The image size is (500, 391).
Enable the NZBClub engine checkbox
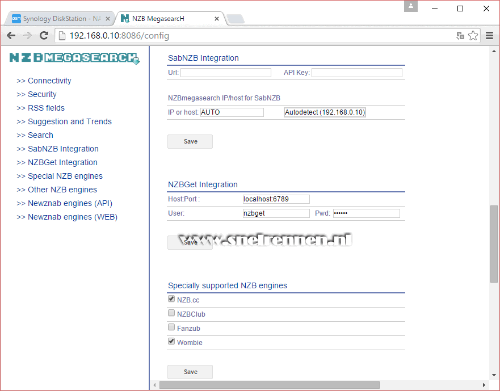click(x=171, y=313)
